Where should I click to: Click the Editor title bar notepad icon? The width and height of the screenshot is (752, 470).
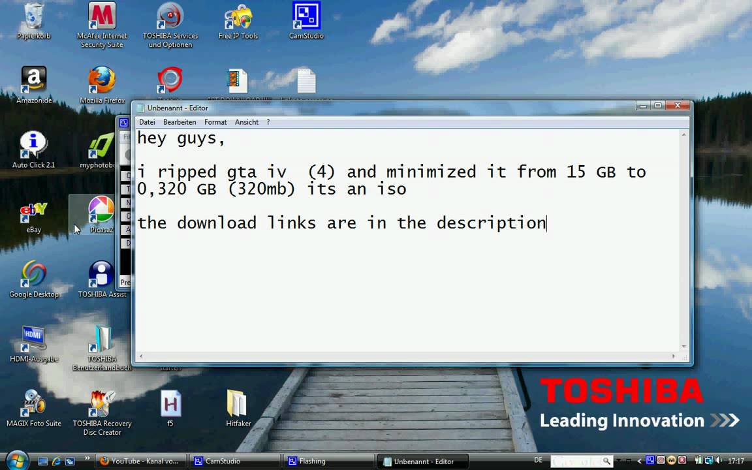pyautogui.click(x=140, y=108)
